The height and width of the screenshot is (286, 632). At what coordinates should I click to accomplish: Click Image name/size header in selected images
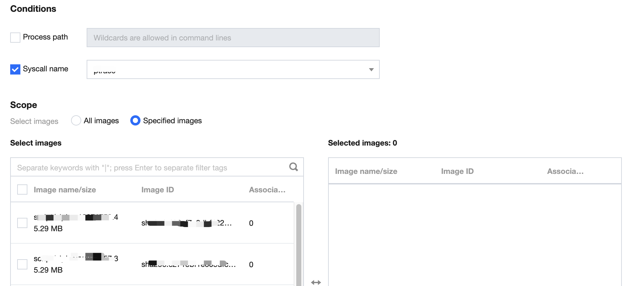pyautogui.click(x=366, y=171)
